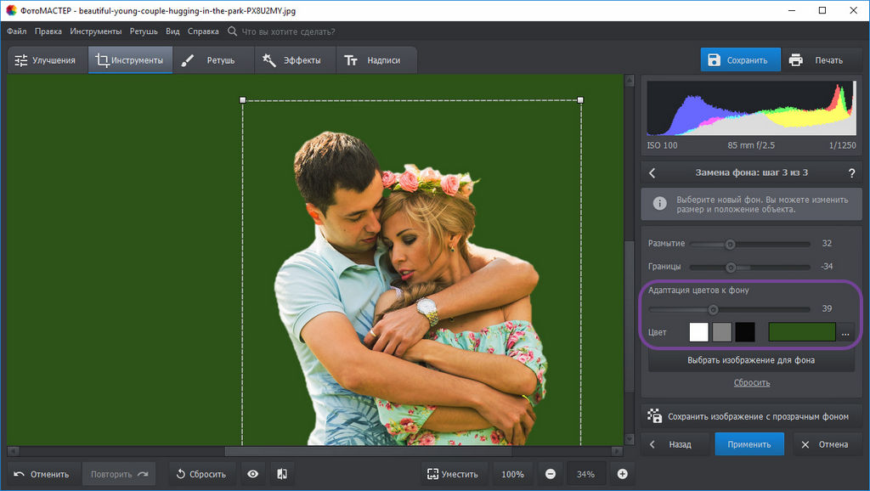This screenshot has width=870, height=491.
Task: Select the white color swatch
Action: (x=699, y=332)
